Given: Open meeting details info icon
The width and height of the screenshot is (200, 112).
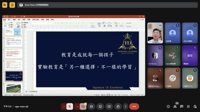Looking at the screenshot, I should coord(168,106).
